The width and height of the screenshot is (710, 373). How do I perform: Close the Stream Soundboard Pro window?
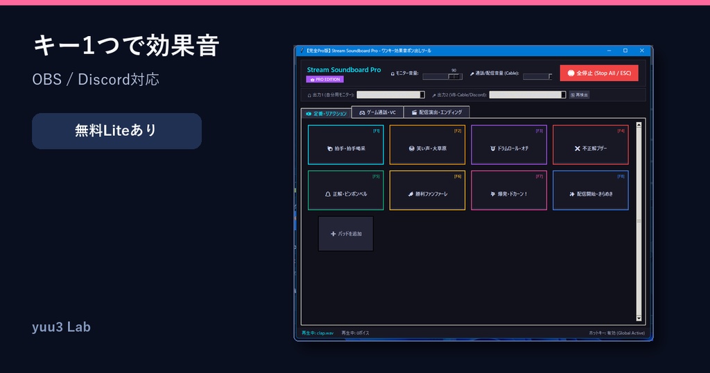tap(641, 51)
